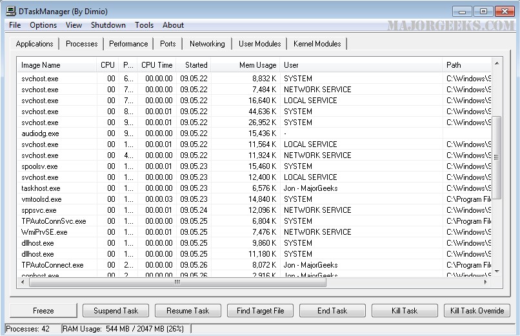The width and height of the screenshot is (520, 336).
Task: Click the Freeze button
Action: [x=43, y=311]
